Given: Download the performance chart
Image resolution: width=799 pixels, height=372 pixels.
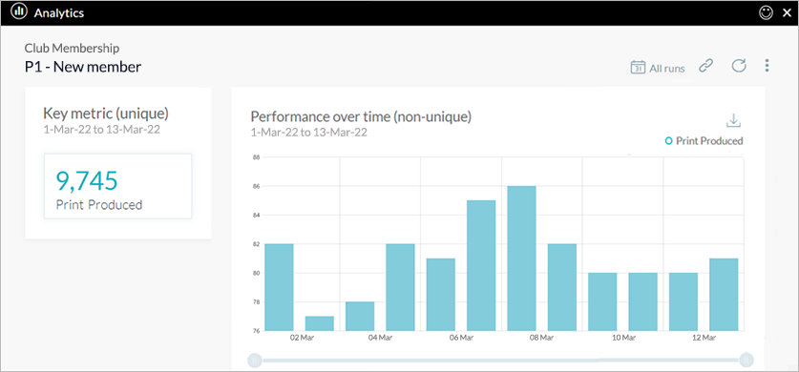Looking at the screenshot, I should (733, 120).
